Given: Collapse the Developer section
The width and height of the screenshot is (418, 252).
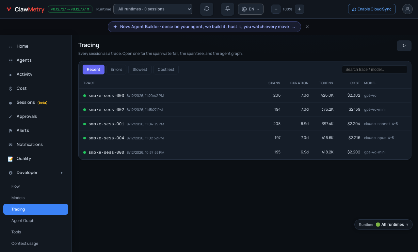Looking at the screenshot, I should pyautogui.click(x=36, y=173).
